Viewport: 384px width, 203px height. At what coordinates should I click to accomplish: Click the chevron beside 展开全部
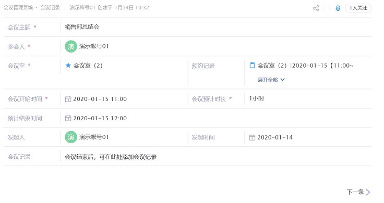282,80
